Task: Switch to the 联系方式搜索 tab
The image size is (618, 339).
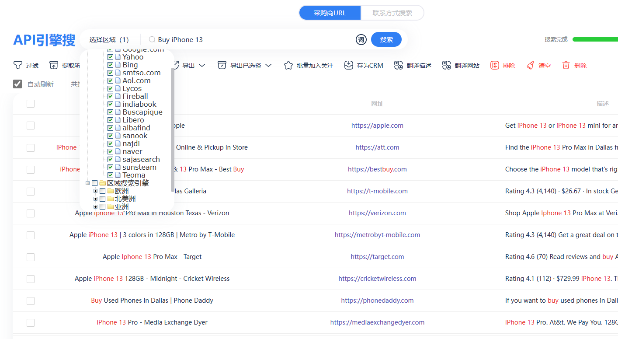Action: [392, 13]
